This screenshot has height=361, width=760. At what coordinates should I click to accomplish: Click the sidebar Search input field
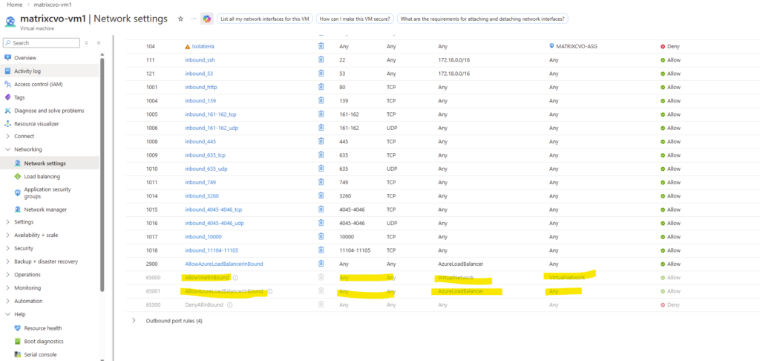[42, 42]
